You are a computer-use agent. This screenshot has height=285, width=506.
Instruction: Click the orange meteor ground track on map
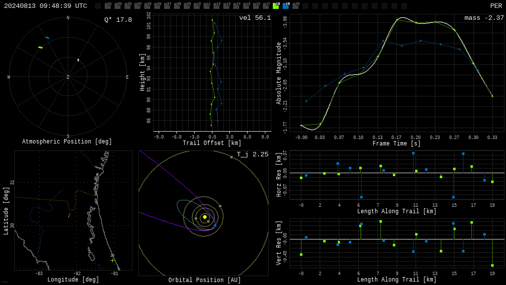click(x=69, y=215)
